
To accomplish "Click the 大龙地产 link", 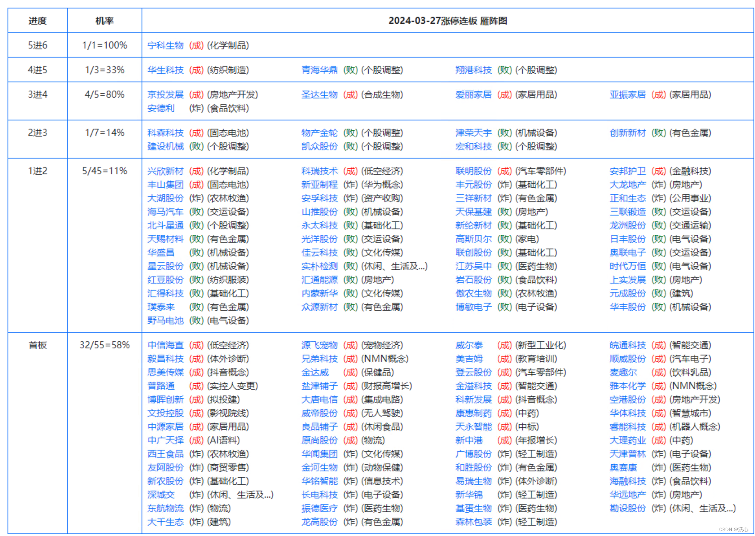I will click(x=628, y=185).
